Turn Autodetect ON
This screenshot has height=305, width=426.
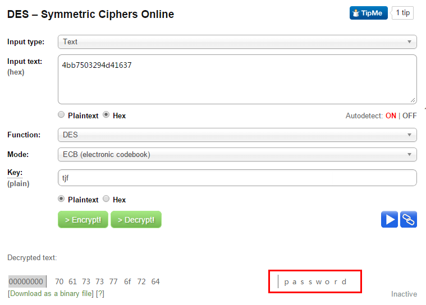[391, 116]
